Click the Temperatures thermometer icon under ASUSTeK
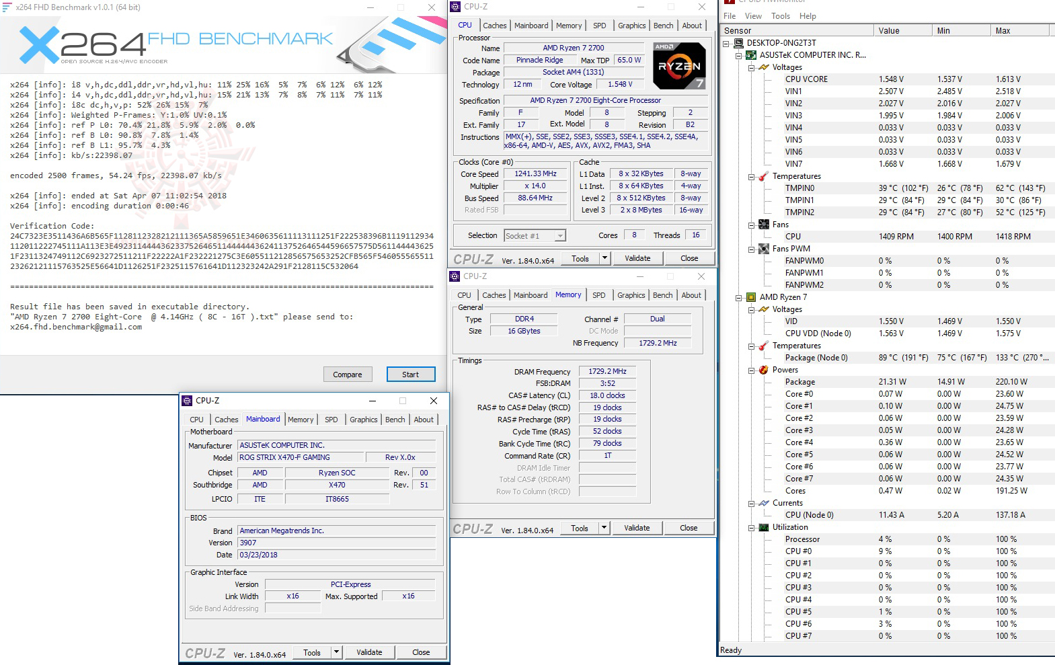 click(764, 176)
